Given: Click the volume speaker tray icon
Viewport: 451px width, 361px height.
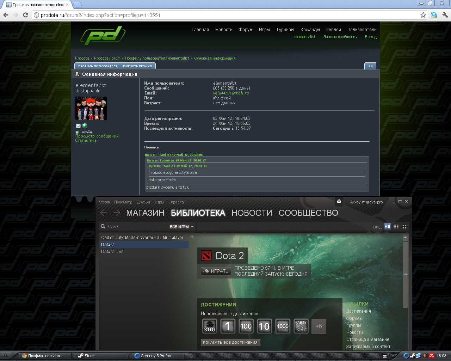Looking at the screenshot, I should tap(425, 356).
